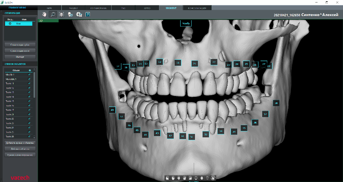The width and height of the screenshot is (343, 182).
Task: Select the Pan hand tool
Action: click(x=44, y=14)
